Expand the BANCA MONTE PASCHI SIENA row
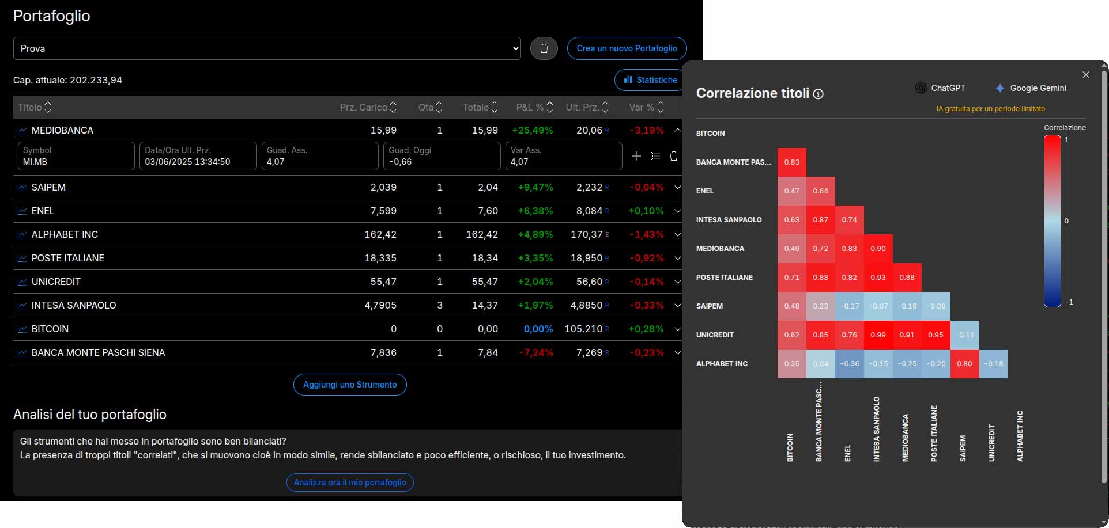1109x528 pixels. pyautogui.click(x=677, y=352)
